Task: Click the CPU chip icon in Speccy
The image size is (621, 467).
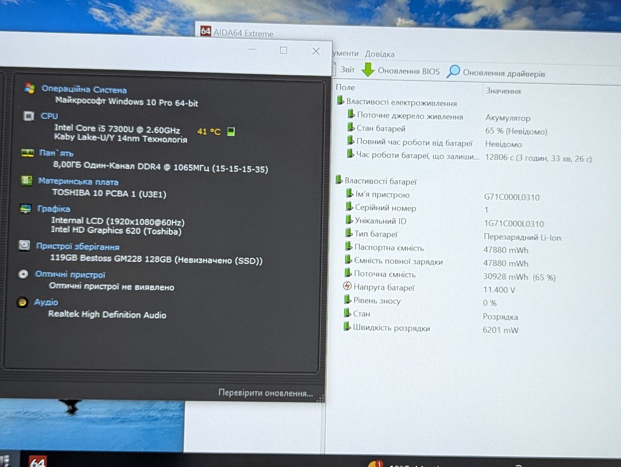Action: tap(29, 116)
